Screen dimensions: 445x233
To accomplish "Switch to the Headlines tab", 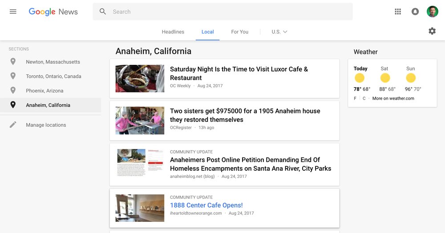I will pos(173,32).
